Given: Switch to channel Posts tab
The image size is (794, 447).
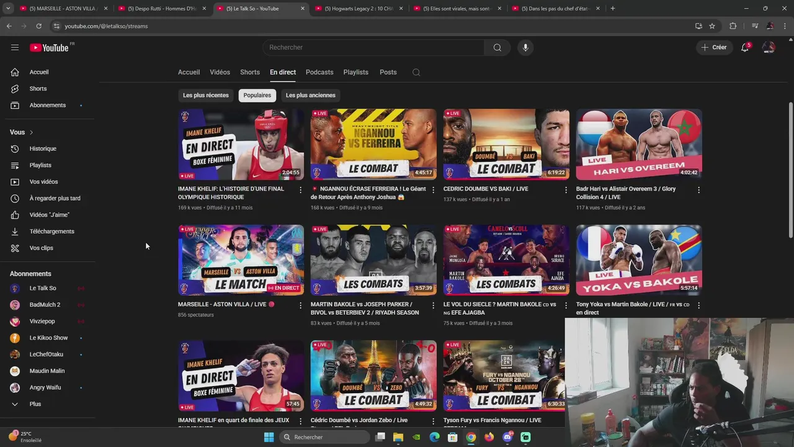Looking at the screenshot, I should [x=388, y=72].
